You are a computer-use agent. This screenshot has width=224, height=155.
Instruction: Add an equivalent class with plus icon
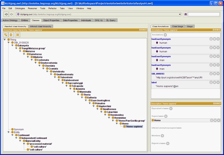tap(171, 109)
